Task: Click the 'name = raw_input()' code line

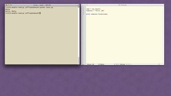Action: (x=93, y=9)
